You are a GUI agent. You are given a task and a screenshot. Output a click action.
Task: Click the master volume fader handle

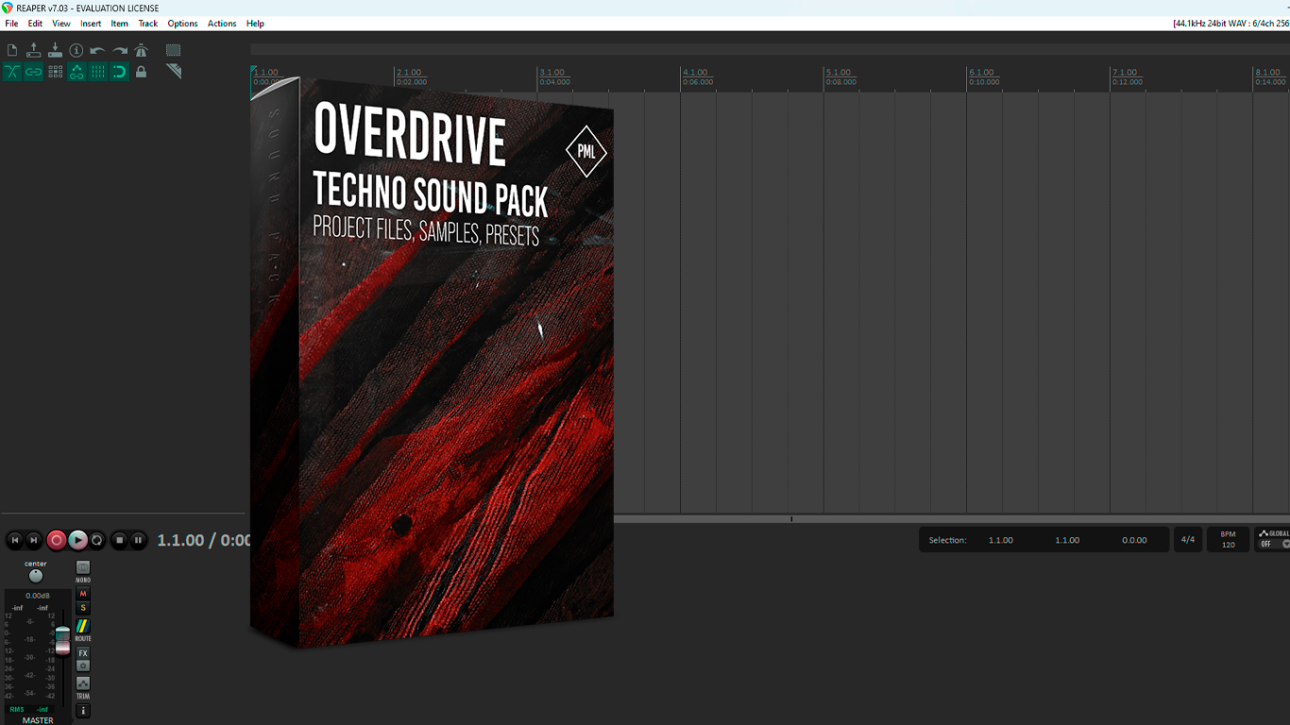pyautogui.click(x=62, y=640)
